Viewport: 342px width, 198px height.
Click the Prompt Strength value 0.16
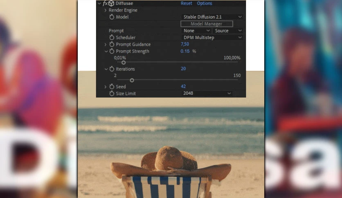(185, 51)
